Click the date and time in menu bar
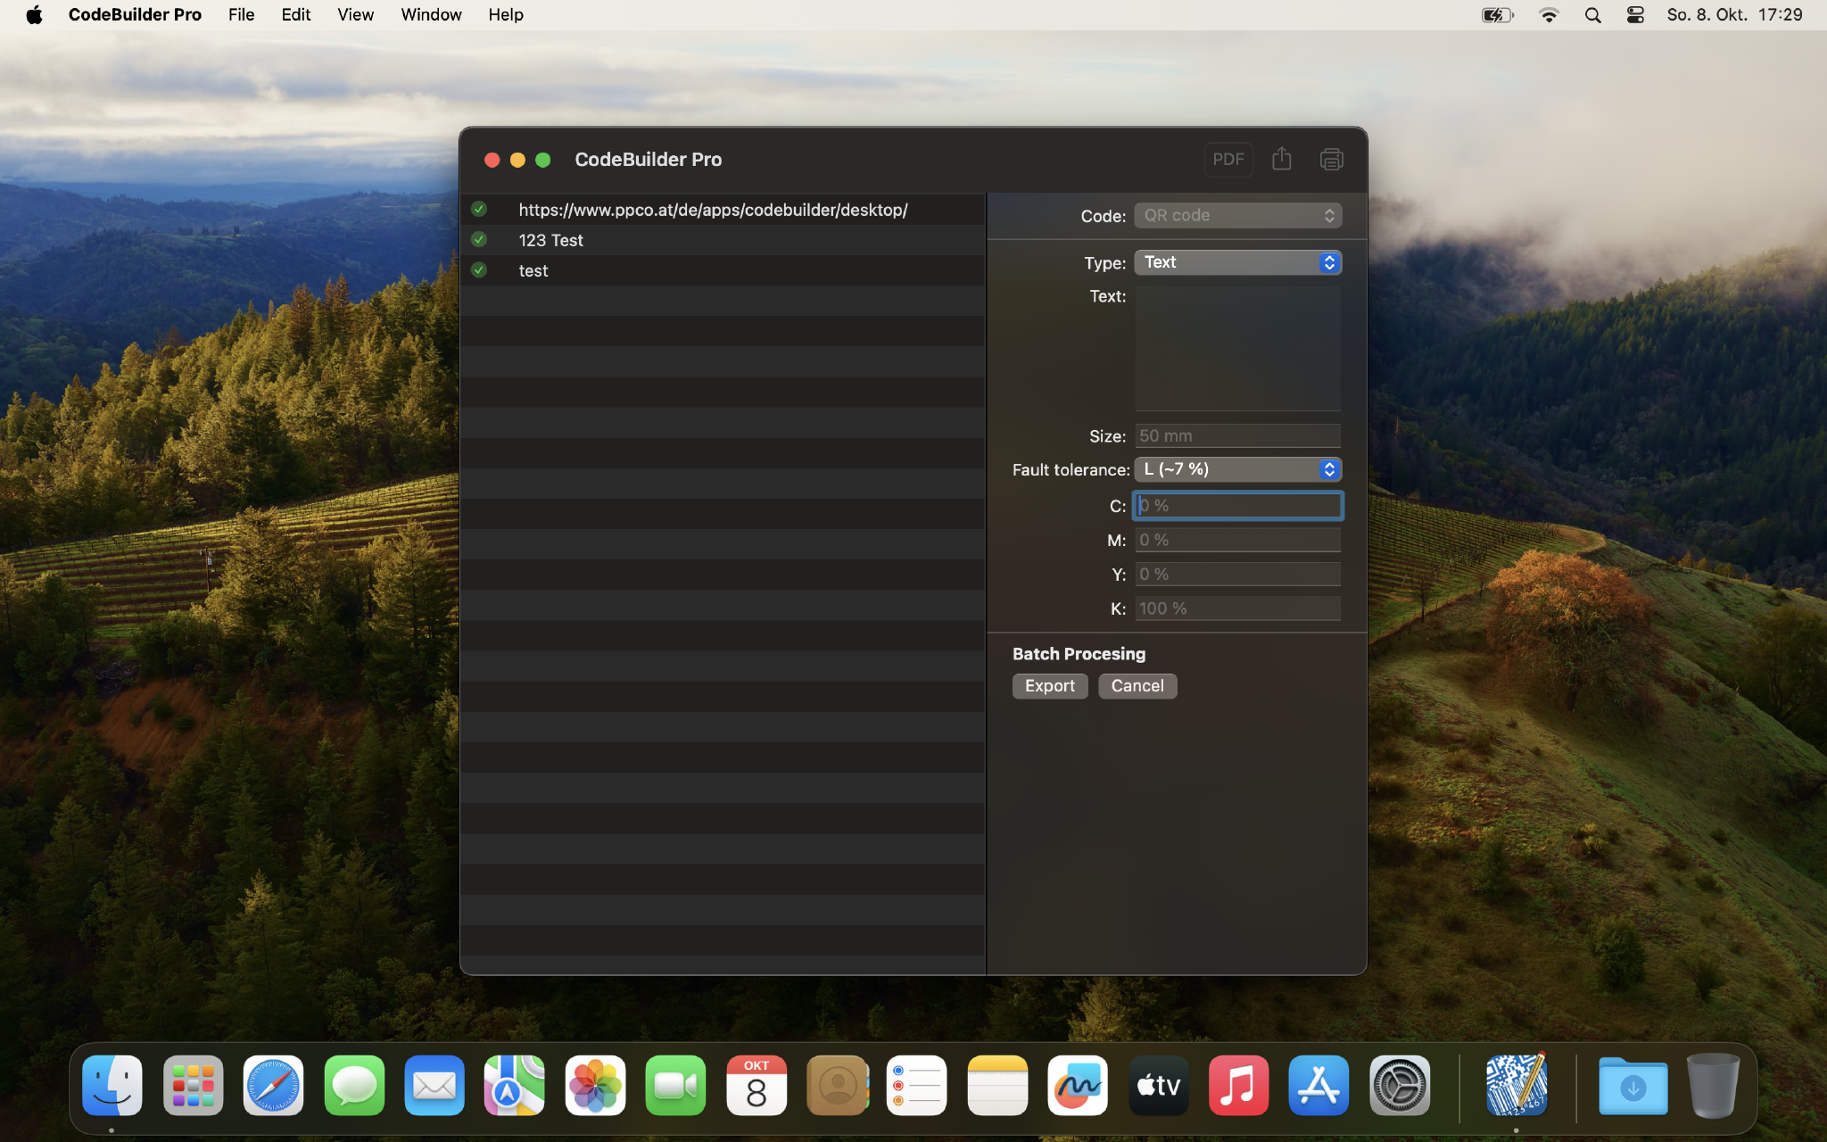The image size is (1827, 1142). [1734, 15]
